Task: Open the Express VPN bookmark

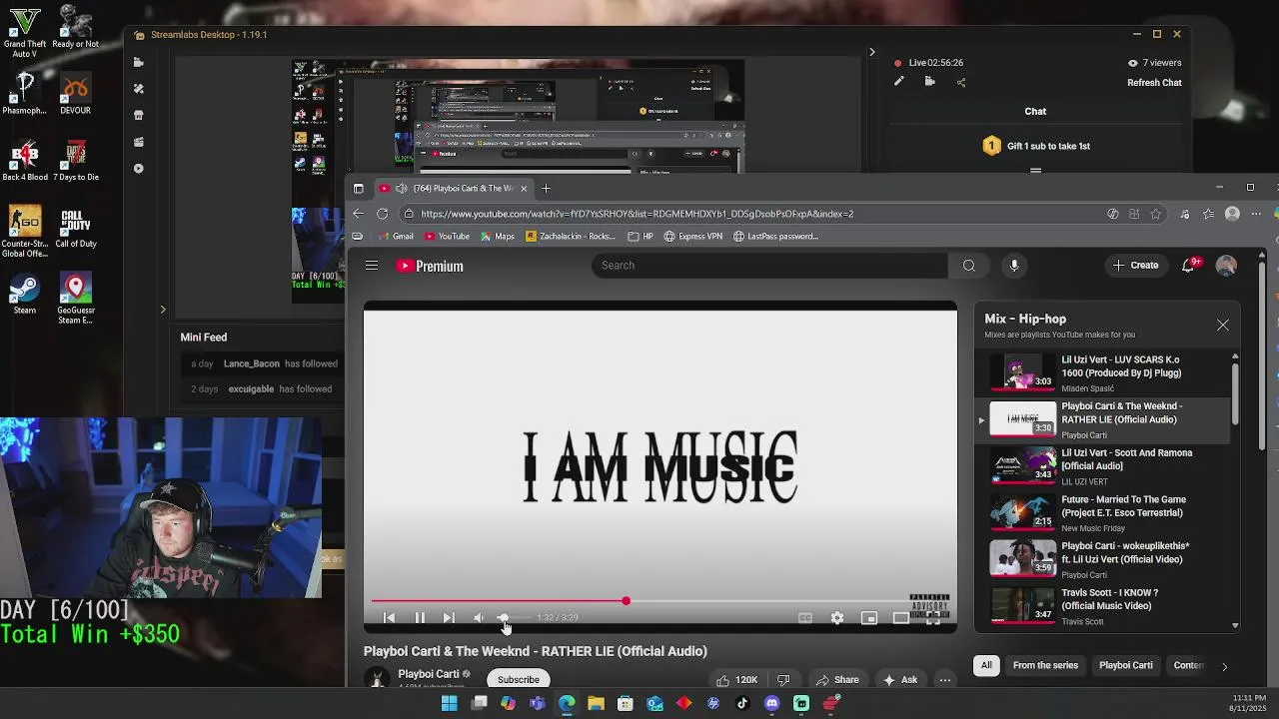Action: (x=692, y=237)
